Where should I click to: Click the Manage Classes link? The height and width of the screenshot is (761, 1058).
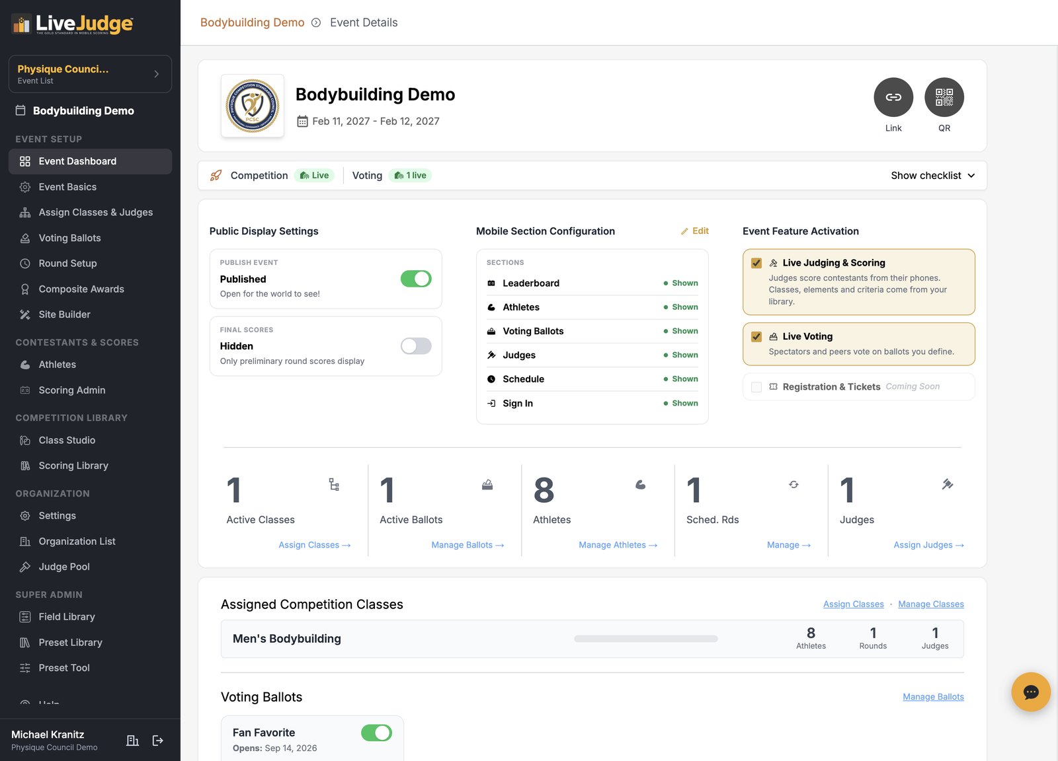931,604
